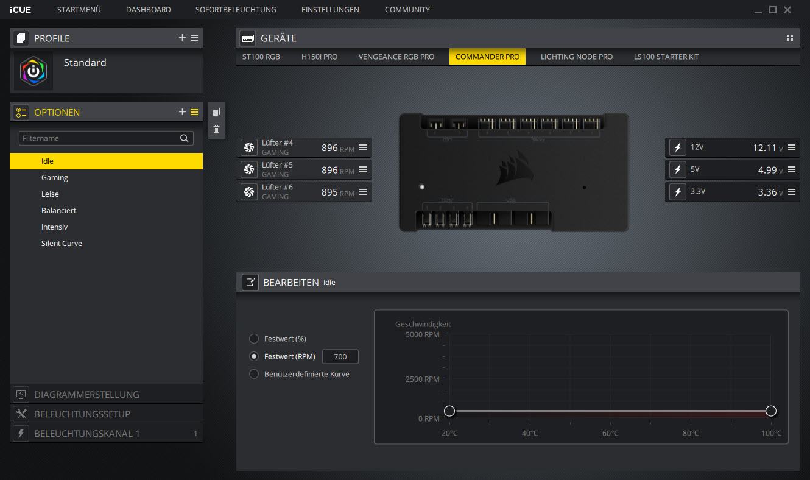Open the 3.3V sensor options menu

[x=792, y=192]
